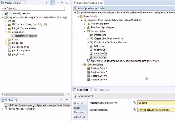Collapse the Persons table node
This screenshot has height=121, width=175.
85,31
